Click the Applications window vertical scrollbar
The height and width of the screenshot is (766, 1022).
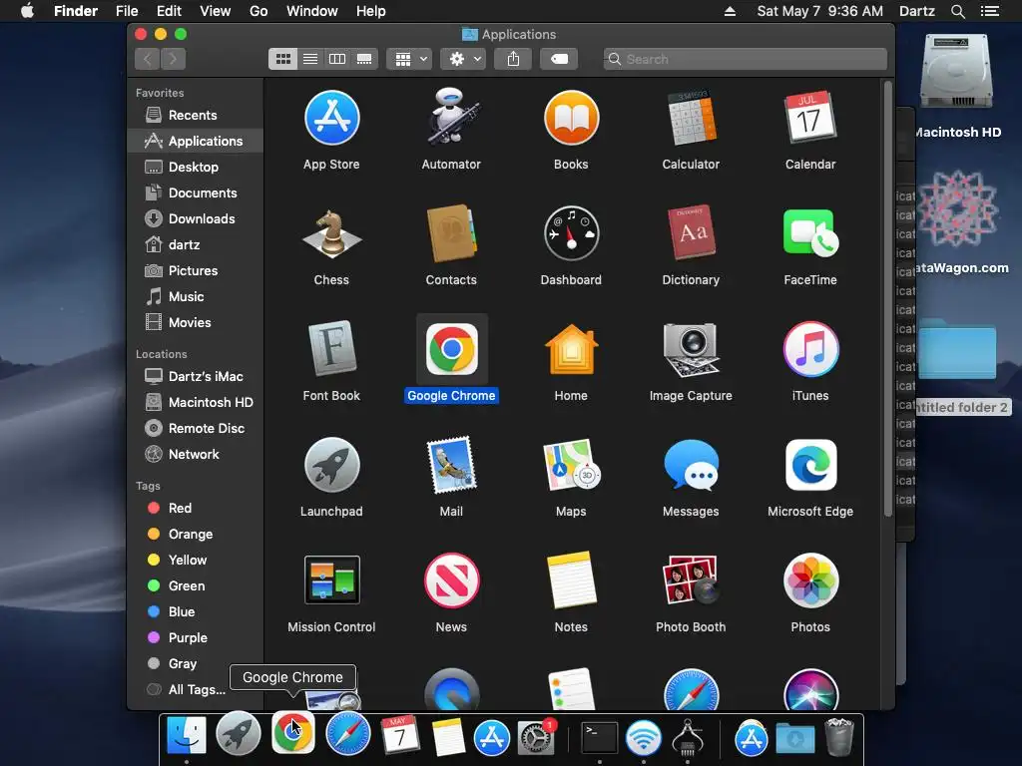pyautogui.click(x=887, y=299)
